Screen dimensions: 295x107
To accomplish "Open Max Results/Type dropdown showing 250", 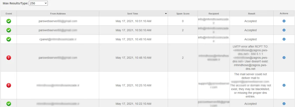I will point(38,3).
